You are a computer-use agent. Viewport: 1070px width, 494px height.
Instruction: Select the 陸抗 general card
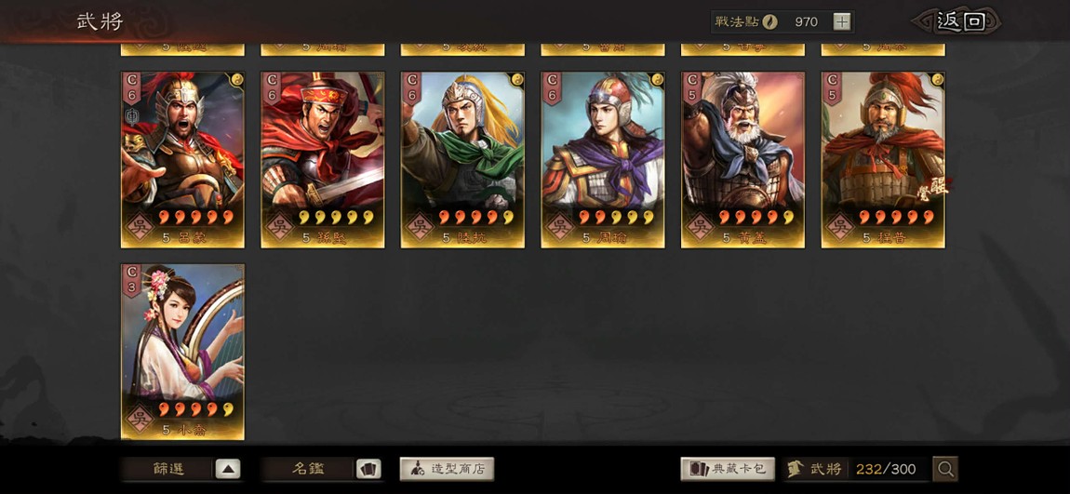tap(462, 160)
